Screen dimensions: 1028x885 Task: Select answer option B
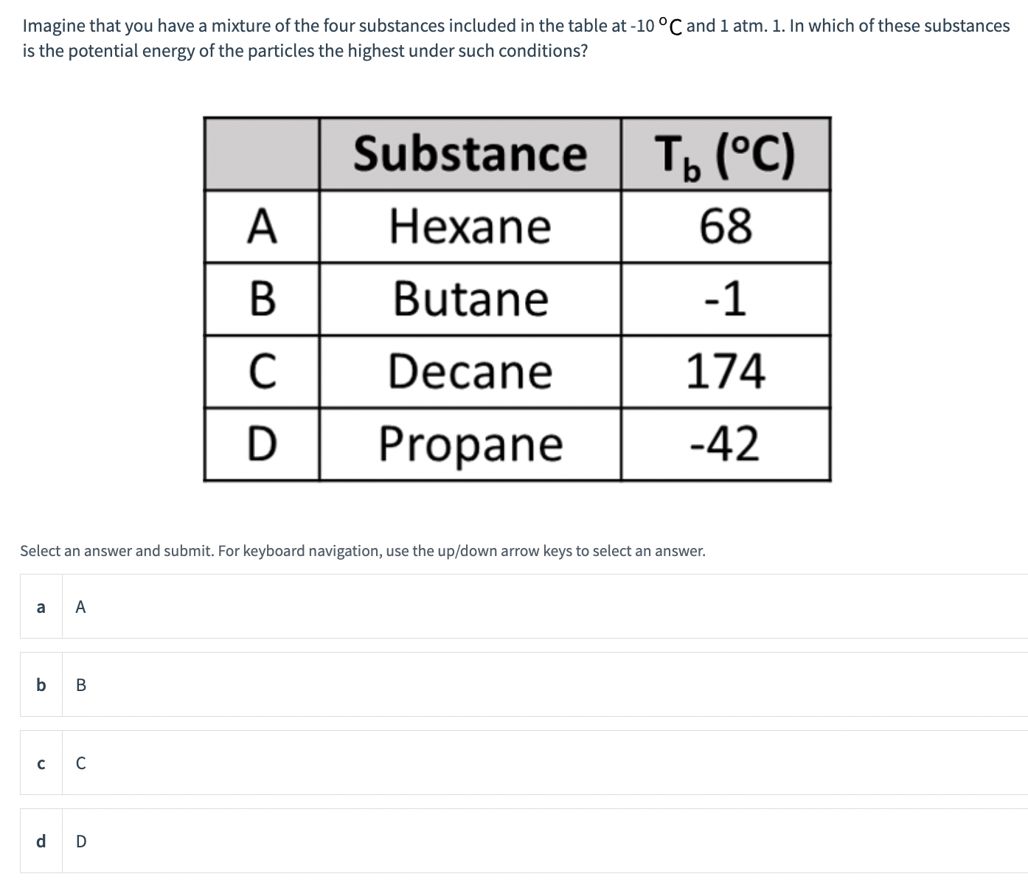(x=524, y=684)
